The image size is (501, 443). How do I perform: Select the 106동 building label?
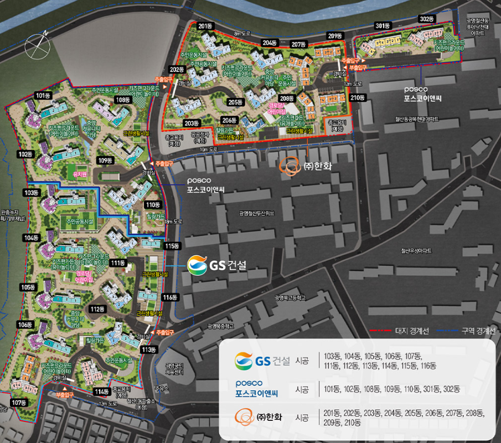(x=25, y=324)
